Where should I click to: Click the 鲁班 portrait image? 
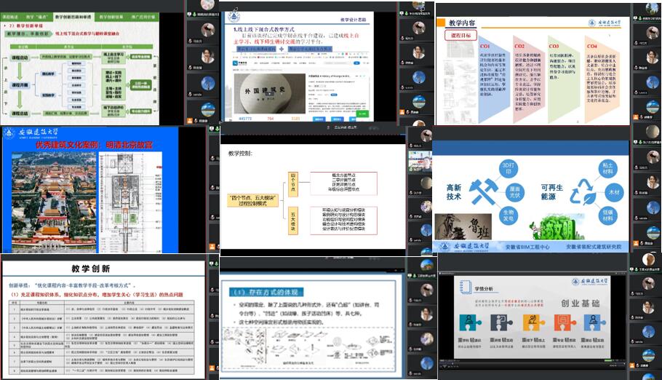pos(460,229)
